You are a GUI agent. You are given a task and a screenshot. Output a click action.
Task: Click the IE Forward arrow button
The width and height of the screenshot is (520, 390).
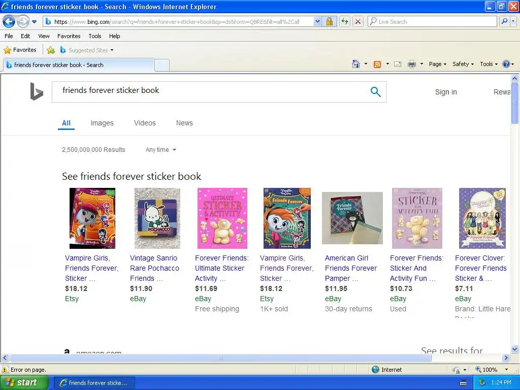point(22,22)
